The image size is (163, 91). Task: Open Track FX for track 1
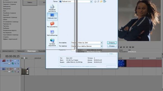8,61
